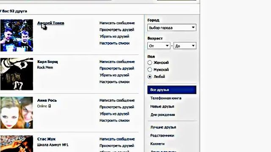Просмотреть друзей of Карл Борщ
The height and width of the screenshot is (152, 271).
click(x=117, y=68)
